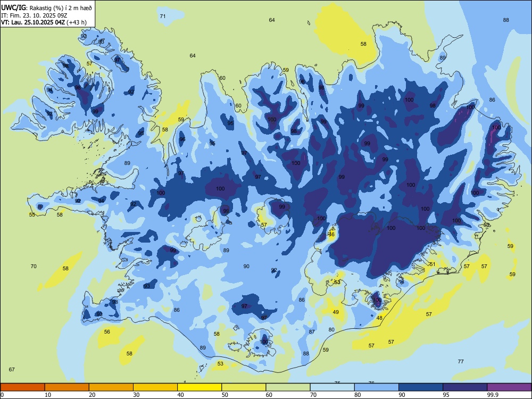Click the title 'UWC/IG: Rakastig (%) í 2 m hæð'
This screenshot has height=399, width=532.
(x=46, y=8)
